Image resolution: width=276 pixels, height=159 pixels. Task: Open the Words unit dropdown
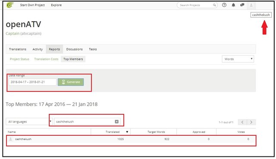[238, 59]
